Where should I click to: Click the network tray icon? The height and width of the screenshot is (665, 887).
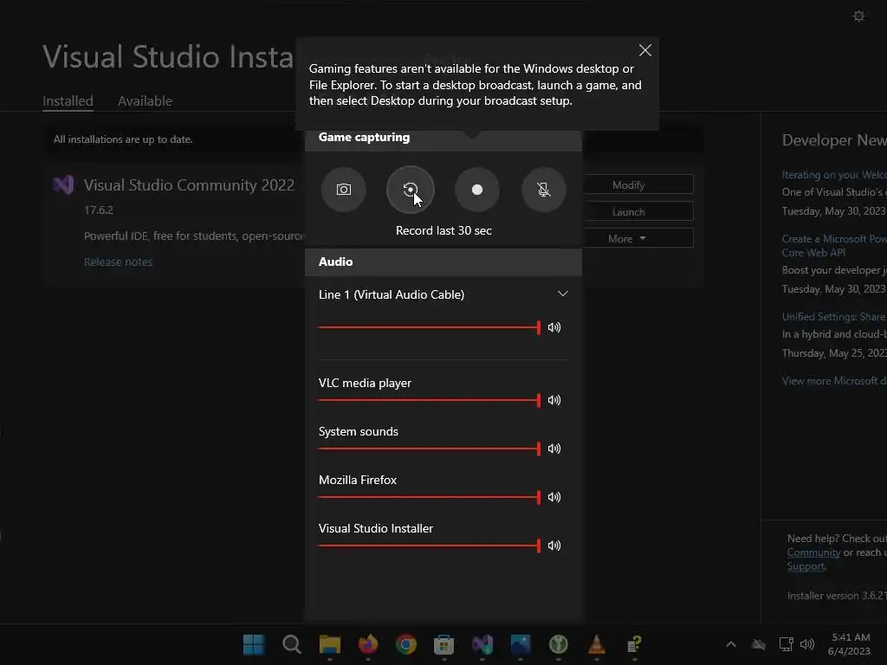pos(786,644)
